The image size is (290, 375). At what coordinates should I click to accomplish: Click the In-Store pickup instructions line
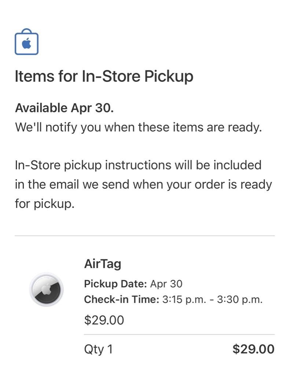[x=138, y=165]
